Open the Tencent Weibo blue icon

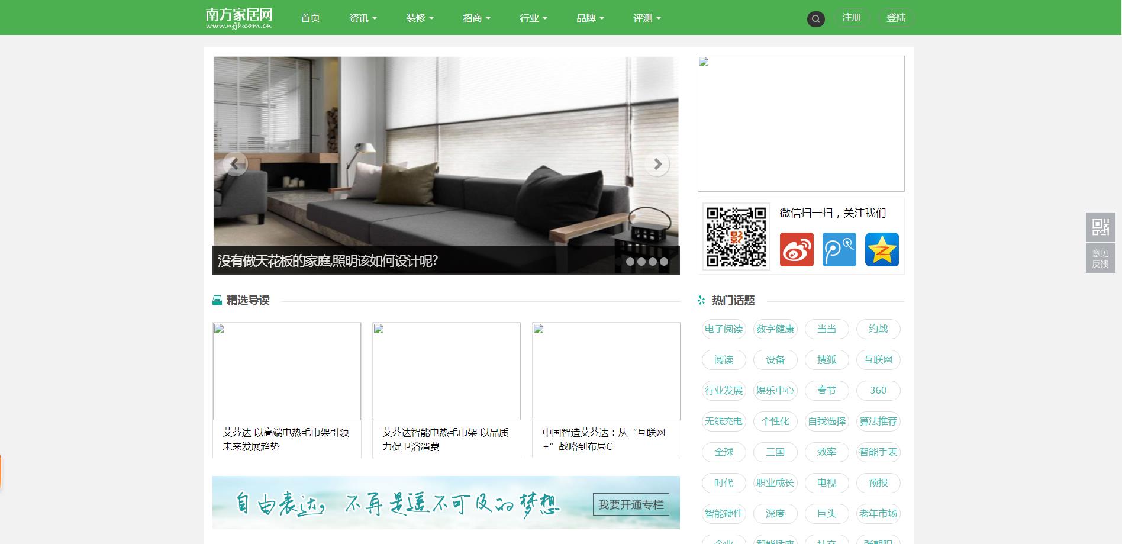pyautogui.click(x=839, y=249)
